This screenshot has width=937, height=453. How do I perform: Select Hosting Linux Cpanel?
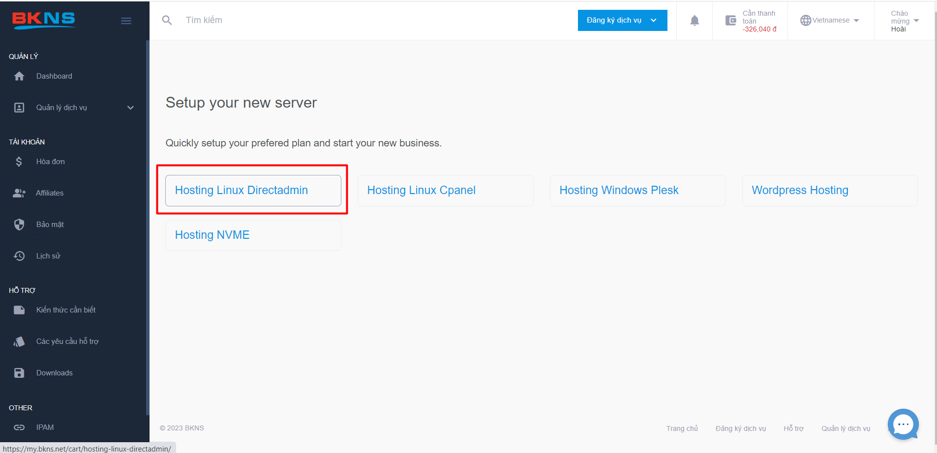(446, 191)
